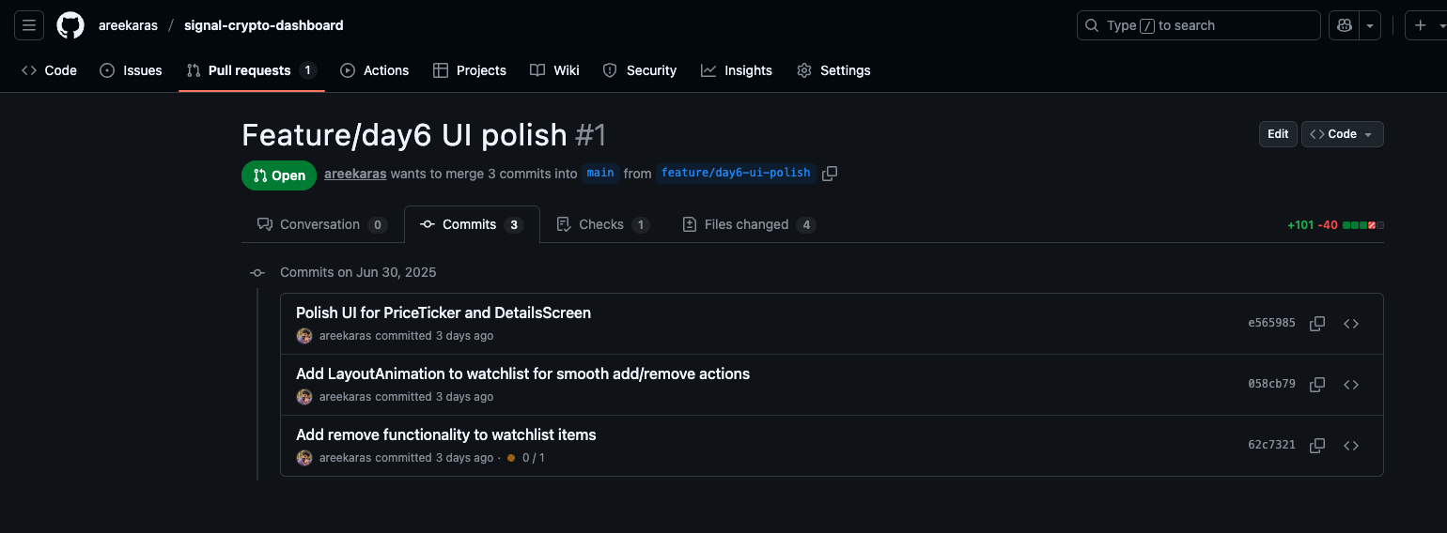The image size is (1447, 533).
Task: Open commit hash 058cb79
Action: click(x=1271, y=384)
